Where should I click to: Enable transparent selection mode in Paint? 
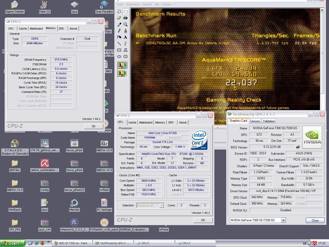122,74
